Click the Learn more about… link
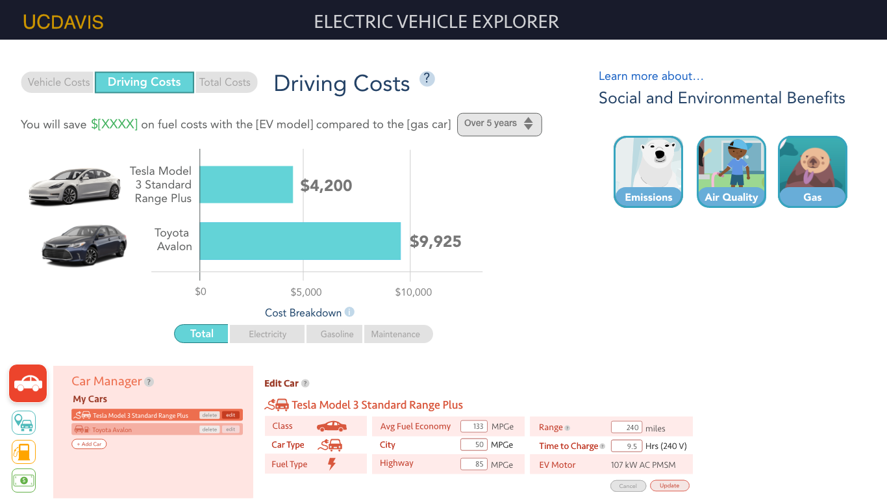Screen dimensions: 887x499 coord(651,76)
